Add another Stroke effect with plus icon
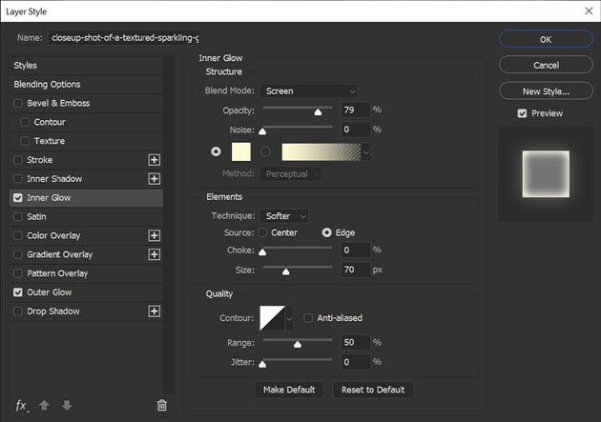Viewport: 601px width, 422px height. point(155,160)
